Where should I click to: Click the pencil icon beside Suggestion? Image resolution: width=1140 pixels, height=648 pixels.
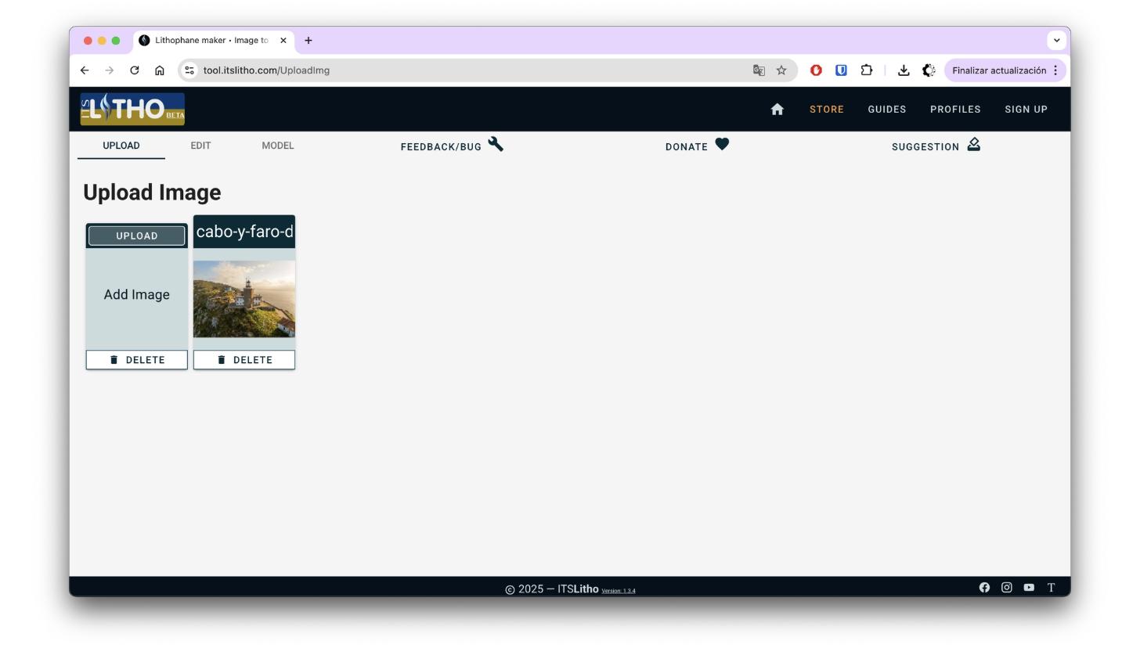point(973,145)
